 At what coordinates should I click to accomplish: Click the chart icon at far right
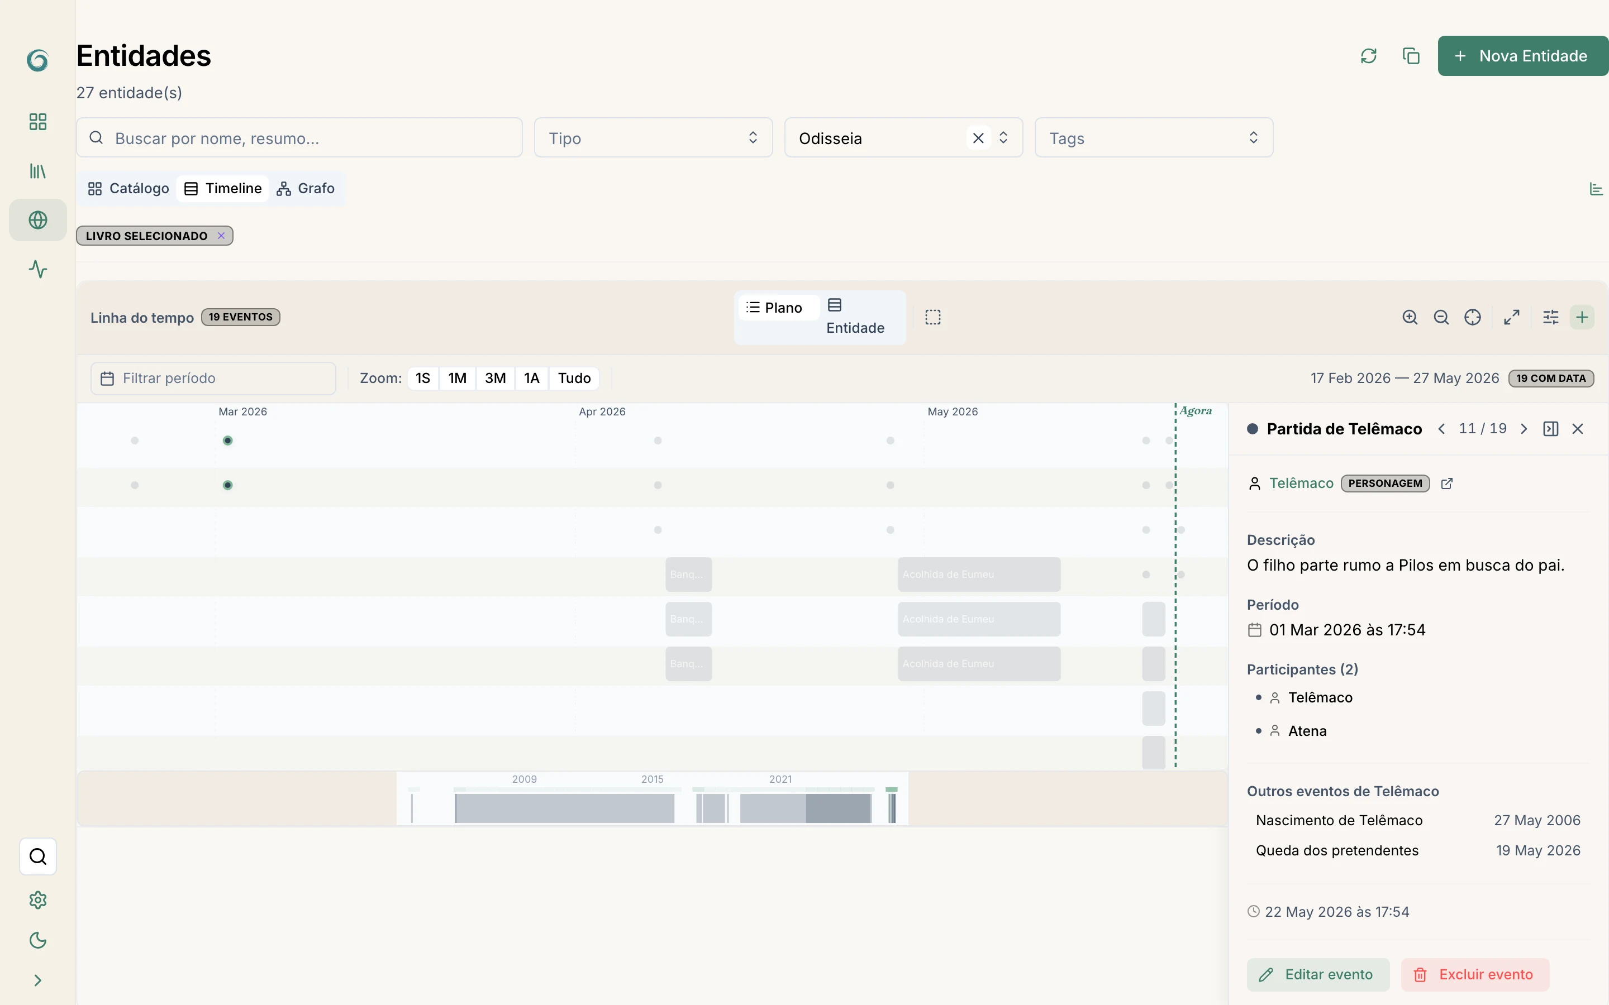tap(1596, 189)
